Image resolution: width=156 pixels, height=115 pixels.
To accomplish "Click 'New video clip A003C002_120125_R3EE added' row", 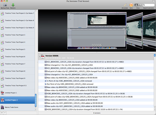I will coord(96,90).
